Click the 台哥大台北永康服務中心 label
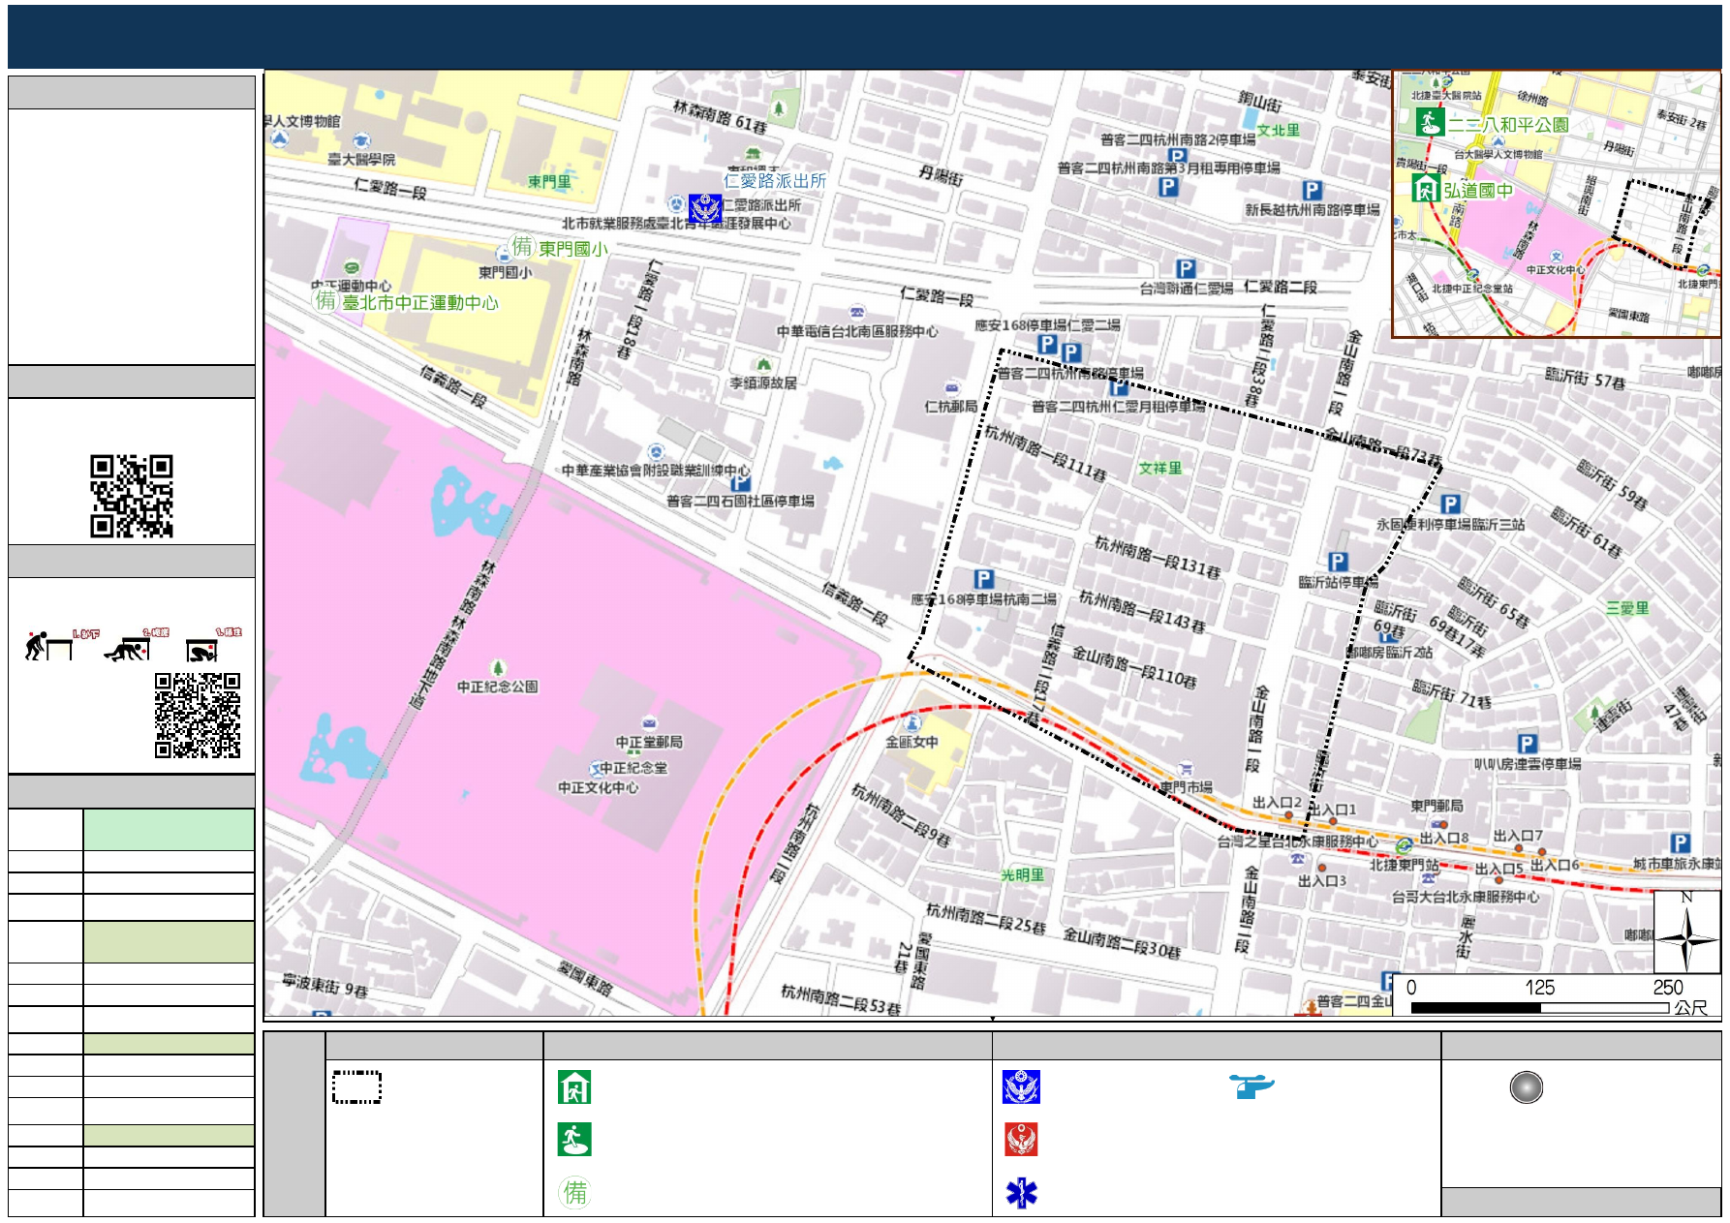This screenshot has width=1730, height=1223. click(x=1466, y=898)
